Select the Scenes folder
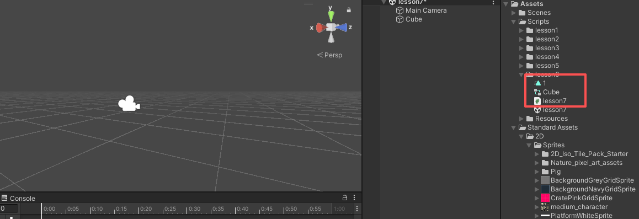The height and width of the screenshot is (219, 639). [534, 13]
